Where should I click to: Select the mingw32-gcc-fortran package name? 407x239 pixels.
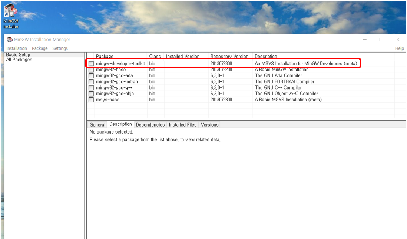[117, 81]
